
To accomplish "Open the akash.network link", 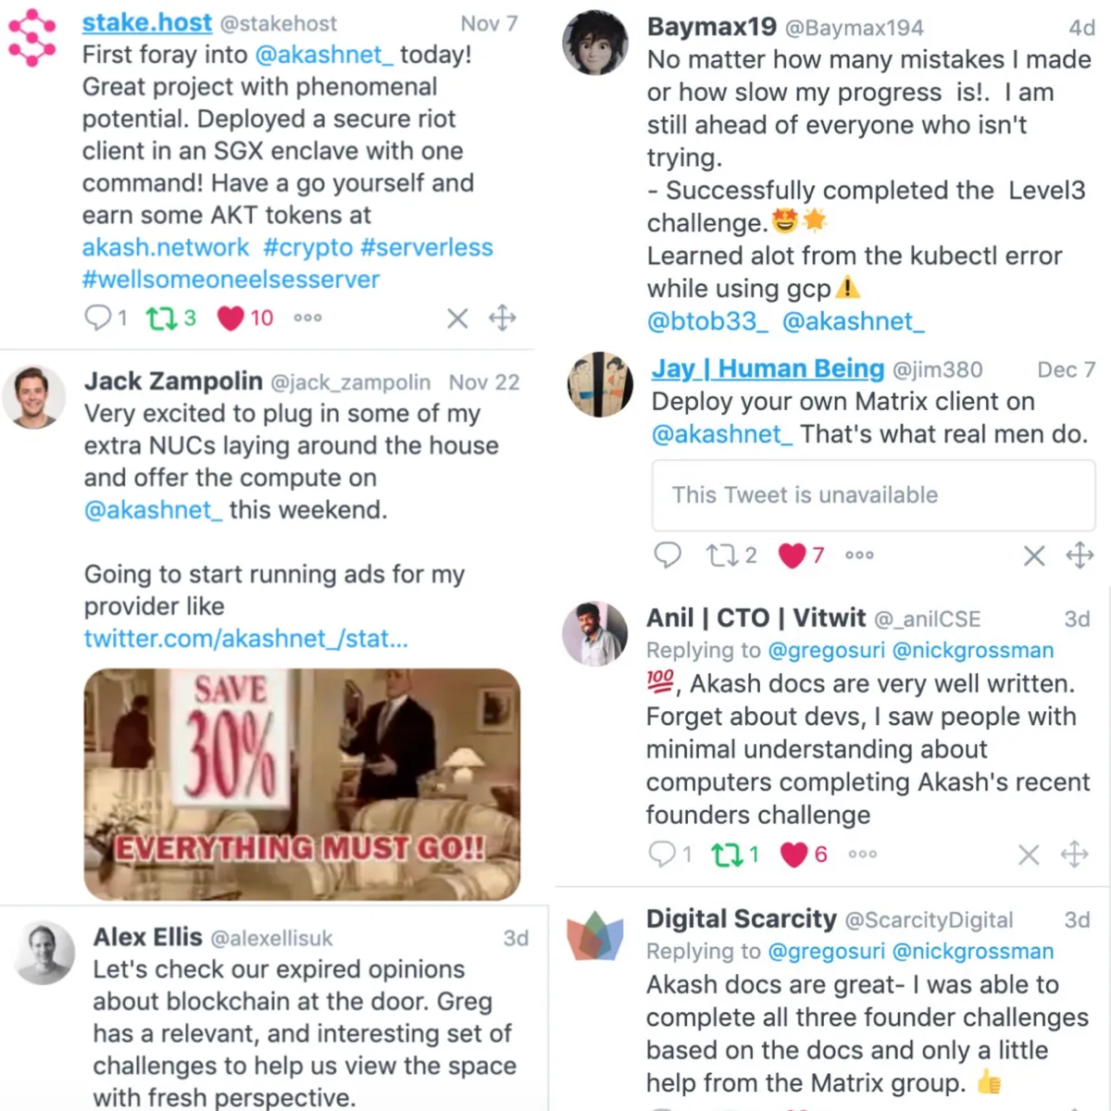I will click(x=166, y=248).
